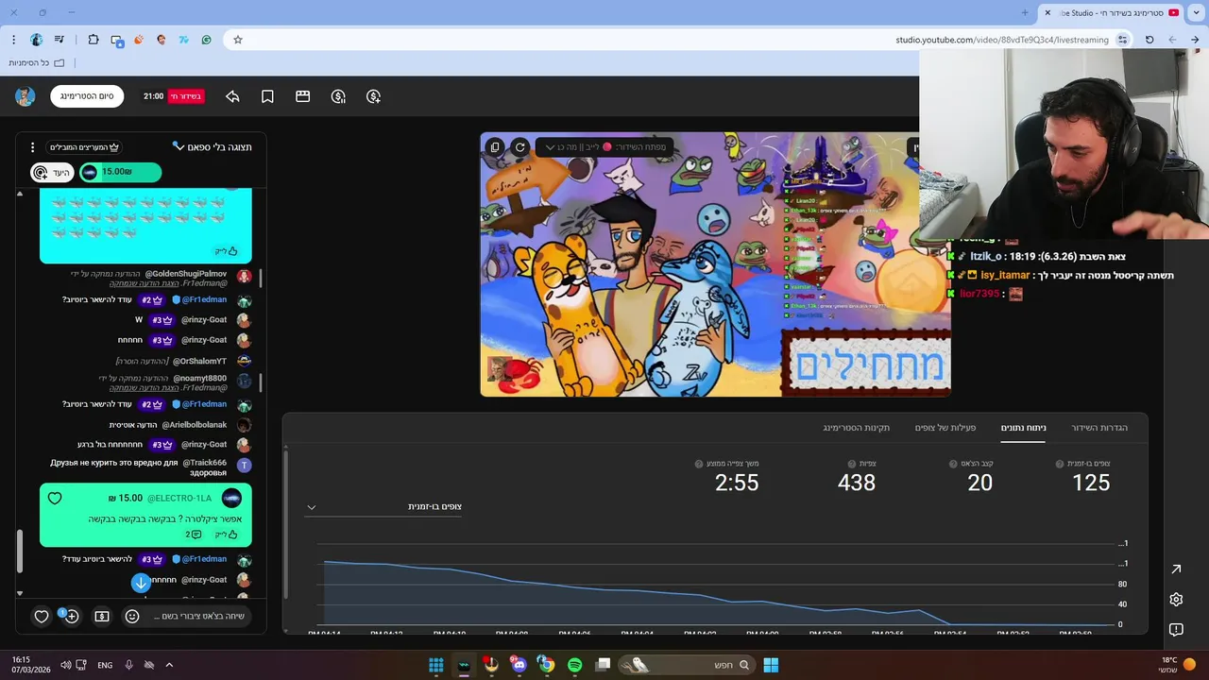This screenshot has height=680, width=1209.
Task: Click the dollar pause monetization icon
Action: point(338,96)
